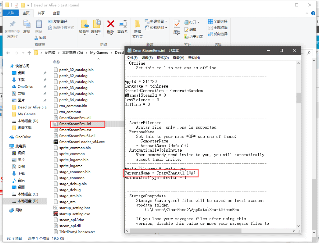The width and height of the screenshot is (319, 243).
Task: Open the 新建项目 dropdown
Action: 156,21
